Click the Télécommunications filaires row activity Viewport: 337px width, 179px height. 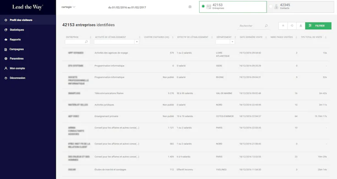pyautogui.click(x=109, y=93)
